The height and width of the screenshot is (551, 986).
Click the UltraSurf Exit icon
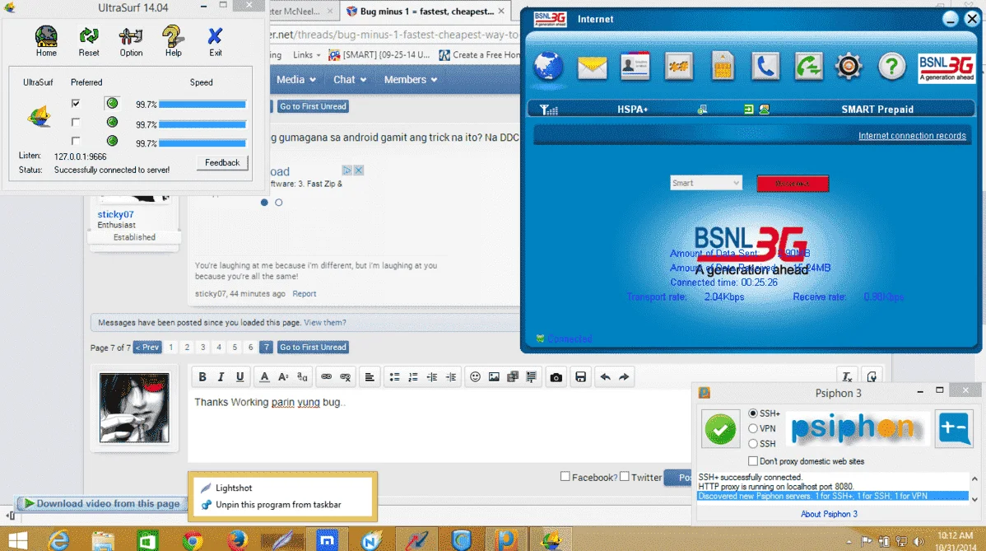pyautogui.click(x=215, y=41)
